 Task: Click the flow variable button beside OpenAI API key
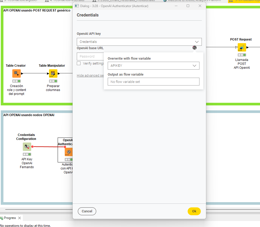tap(194, 48)
